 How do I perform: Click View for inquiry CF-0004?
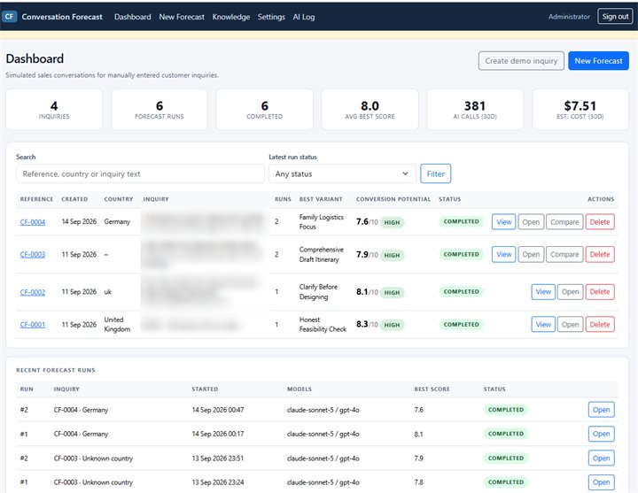tap(503, 222)
